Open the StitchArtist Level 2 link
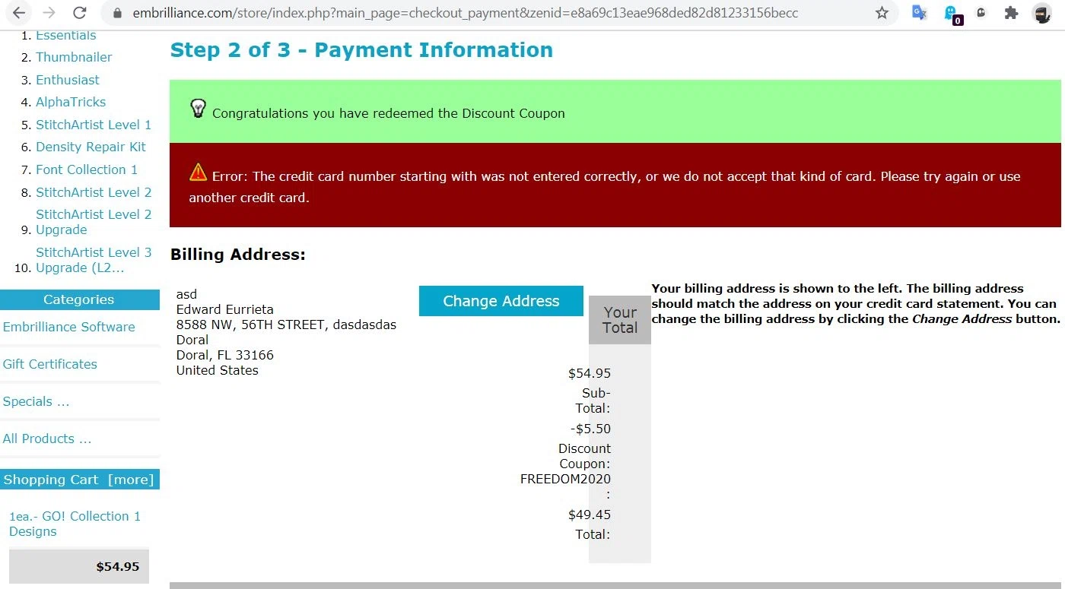 [x=94, y=192]
